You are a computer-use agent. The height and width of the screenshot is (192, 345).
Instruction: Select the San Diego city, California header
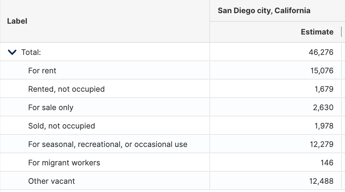click(x=264, y=11)
